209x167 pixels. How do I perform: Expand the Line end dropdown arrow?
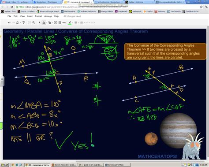pos(95,23)
